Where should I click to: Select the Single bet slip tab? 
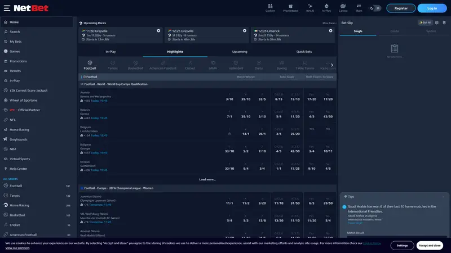click(358, 31)
